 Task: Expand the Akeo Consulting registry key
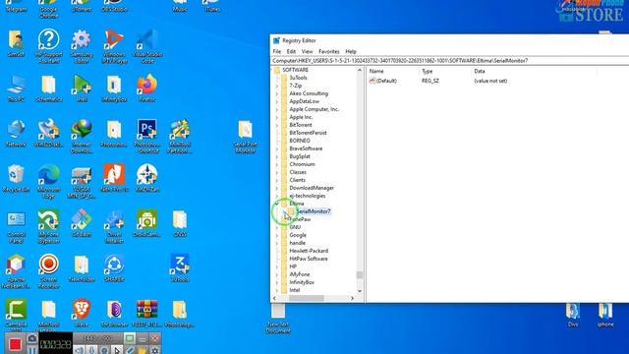[277, 93]
